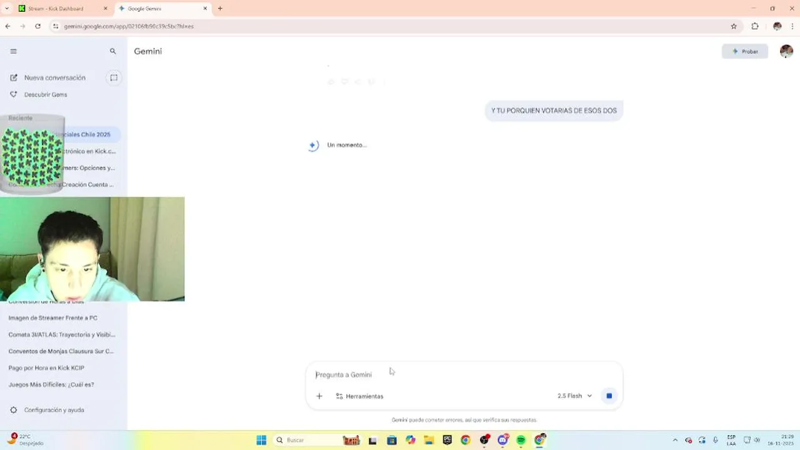Open Epic Games Launcher from the taskbar
This screenshot has width=800, height=450.
tap(447, 440)
